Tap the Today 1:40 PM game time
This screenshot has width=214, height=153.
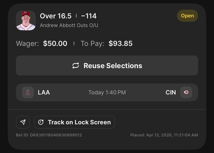click(x=107, y=92)
